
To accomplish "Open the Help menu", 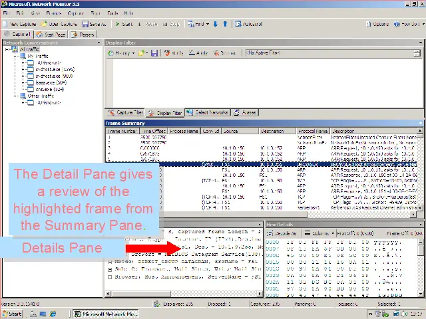I will (128, 13).
